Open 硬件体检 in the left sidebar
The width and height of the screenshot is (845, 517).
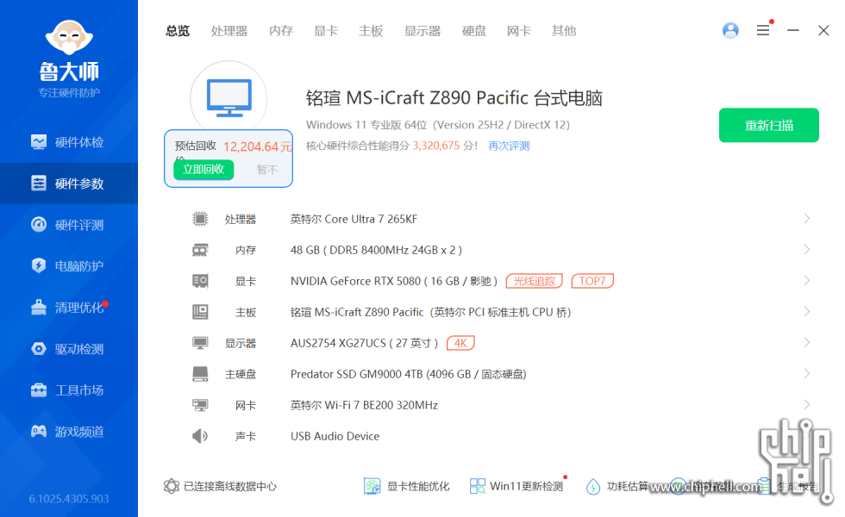tap(69, 142)
